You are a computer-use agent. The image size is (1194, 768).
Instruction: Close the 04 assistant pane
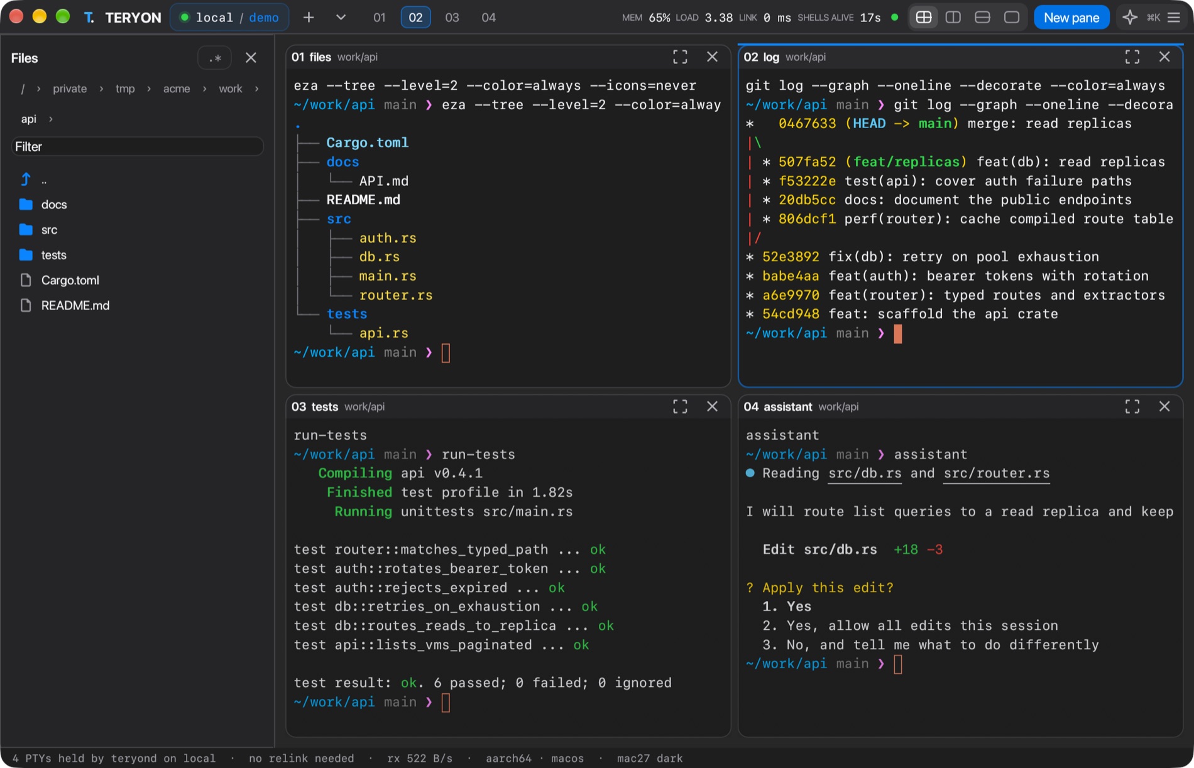click(1164, 407)
